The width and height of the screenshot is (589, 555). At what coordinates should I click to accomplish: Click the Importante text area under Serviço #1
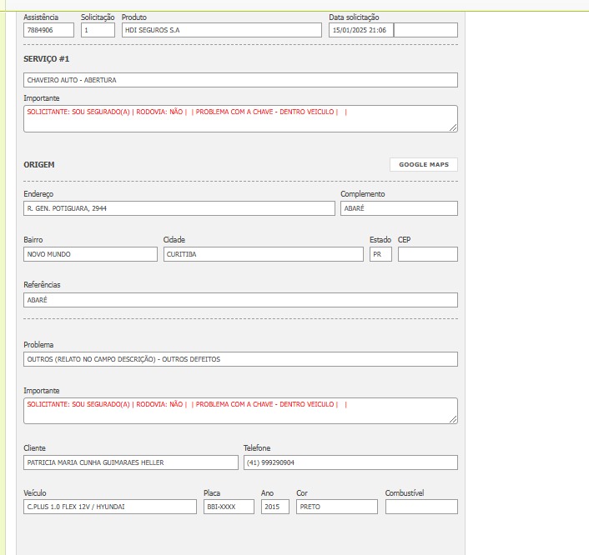coord(240,118)
